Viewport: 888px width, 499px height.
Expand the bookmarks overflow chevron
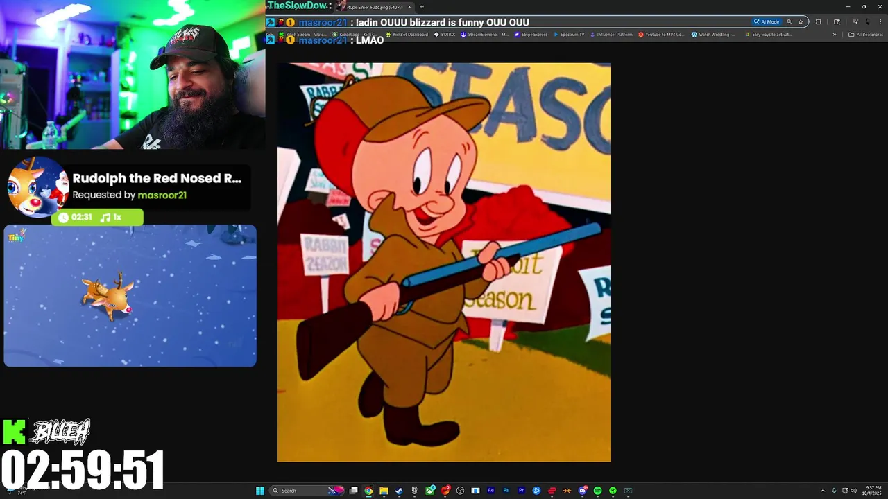click(835, 34)
